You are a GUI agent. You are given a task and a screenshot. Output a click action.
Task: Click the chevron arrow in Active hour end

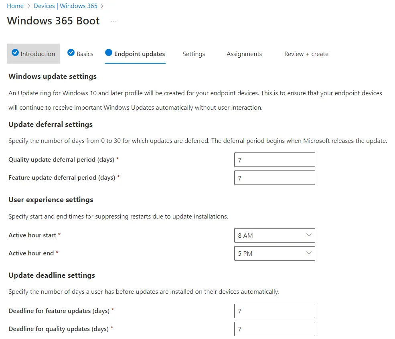pos(309,253)
